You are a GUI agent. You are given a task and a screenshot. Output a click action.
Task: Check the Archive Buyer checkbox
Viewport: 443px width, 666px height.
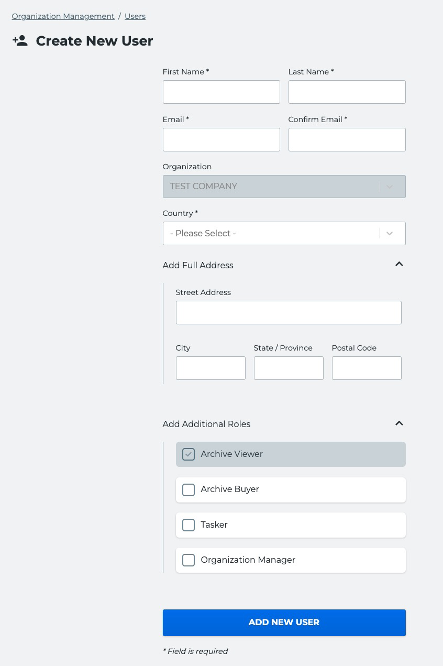tap(189, 489)
